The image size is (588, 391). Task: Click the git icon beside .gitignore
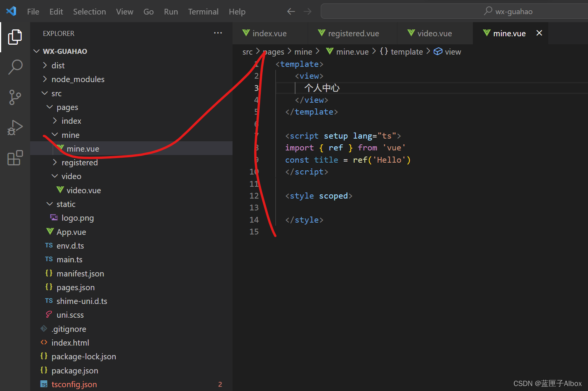pos(44,328)
